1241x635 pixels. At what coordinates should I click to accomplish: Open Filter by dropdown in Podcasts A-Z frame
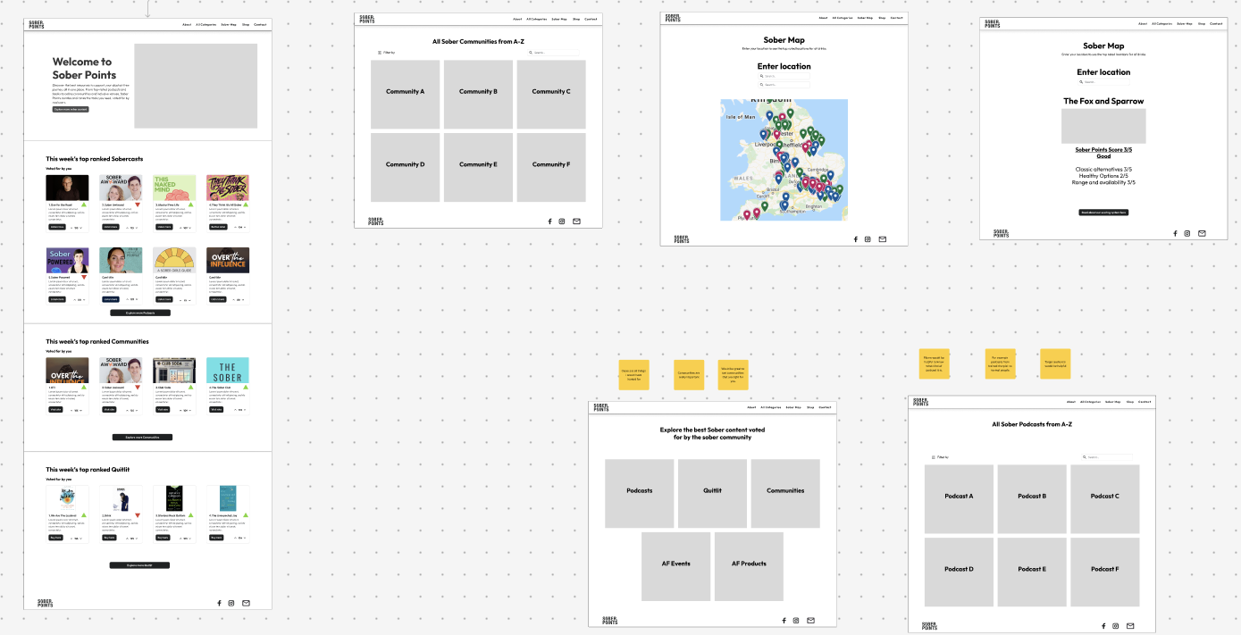coord(940,456)
